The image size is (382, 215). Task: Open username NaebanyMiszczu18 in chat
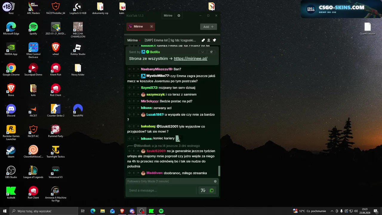point(157,69)
